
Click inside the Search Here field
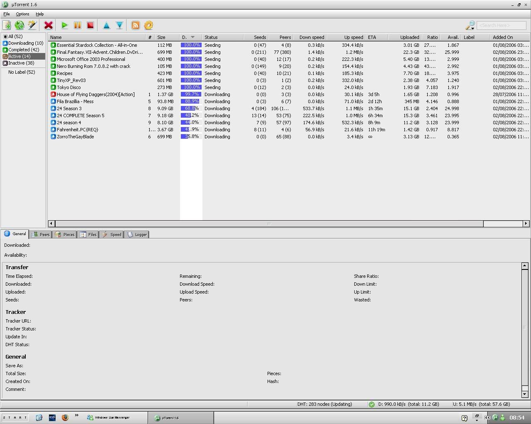(501, 26)
